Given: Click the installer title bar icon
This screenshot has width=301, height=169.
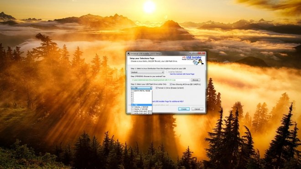Looking at the screenshot, I should pyautogui.click(x=129, y=54).
